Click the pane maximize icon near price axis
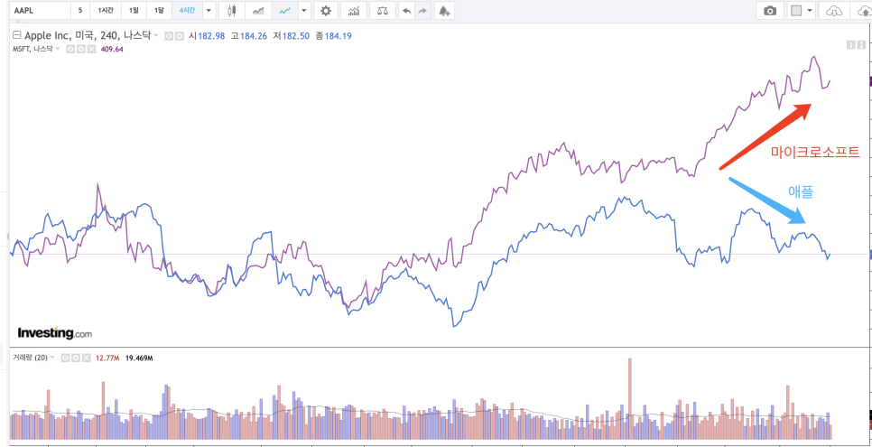This screenshot has width=872, height=447. tap(859, 44)
